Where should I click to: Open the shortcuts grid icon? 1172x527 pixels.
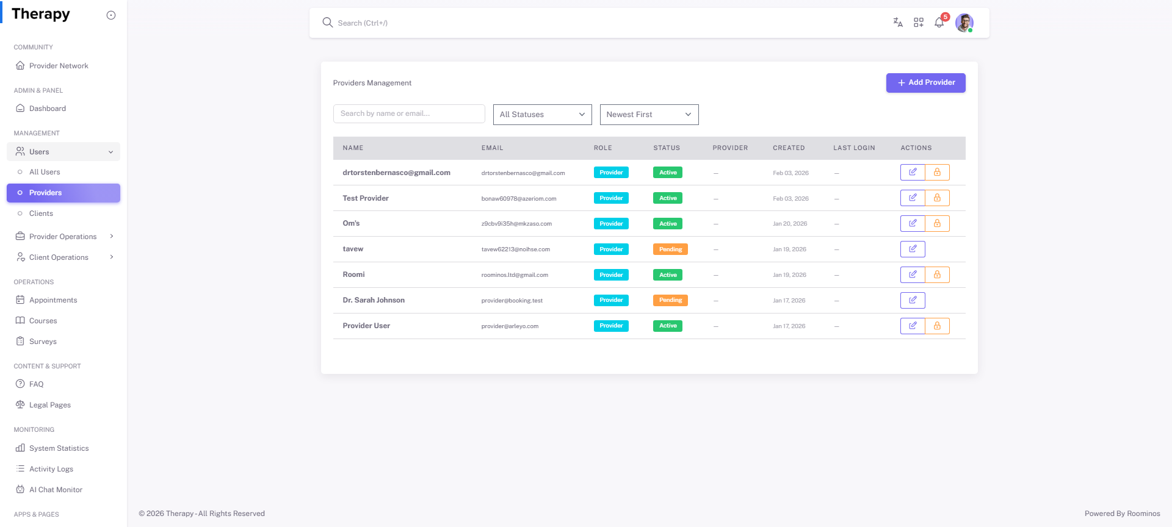pos(919,23)
